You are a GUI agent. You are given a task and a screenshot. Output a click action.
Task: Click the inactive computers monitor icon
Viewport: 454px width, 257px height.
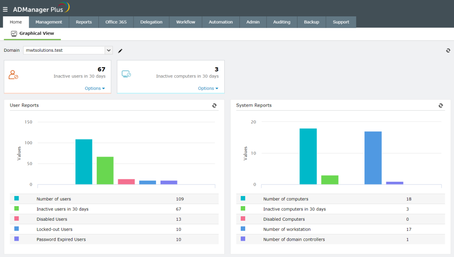click(x=126, y=73)
